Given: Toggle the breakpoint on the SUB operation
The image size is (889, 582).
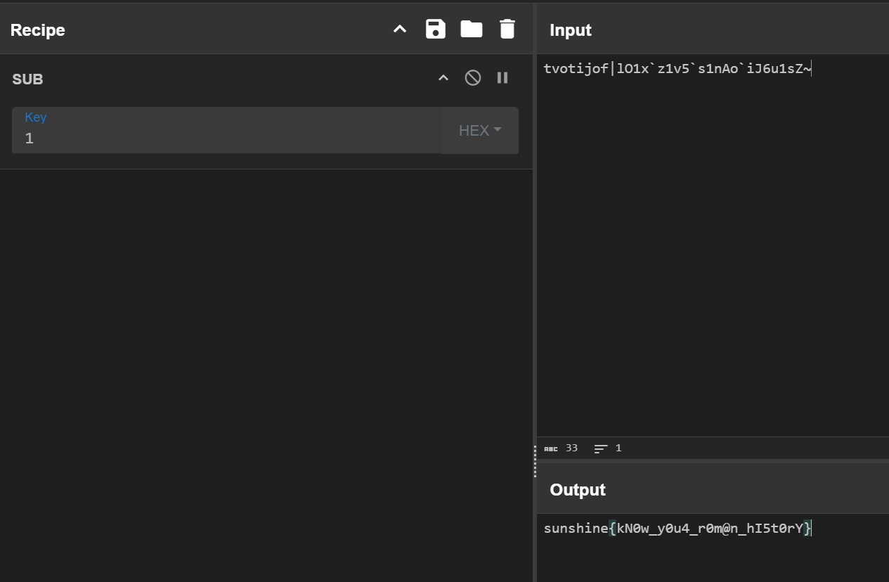Looking at the screenshot, I should coord(502,78).
